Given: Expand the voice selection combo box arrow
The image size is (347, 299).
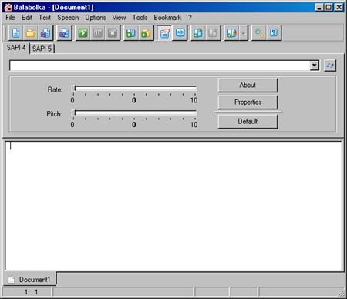Looking at the screenshot, I should tap(314, 66).
